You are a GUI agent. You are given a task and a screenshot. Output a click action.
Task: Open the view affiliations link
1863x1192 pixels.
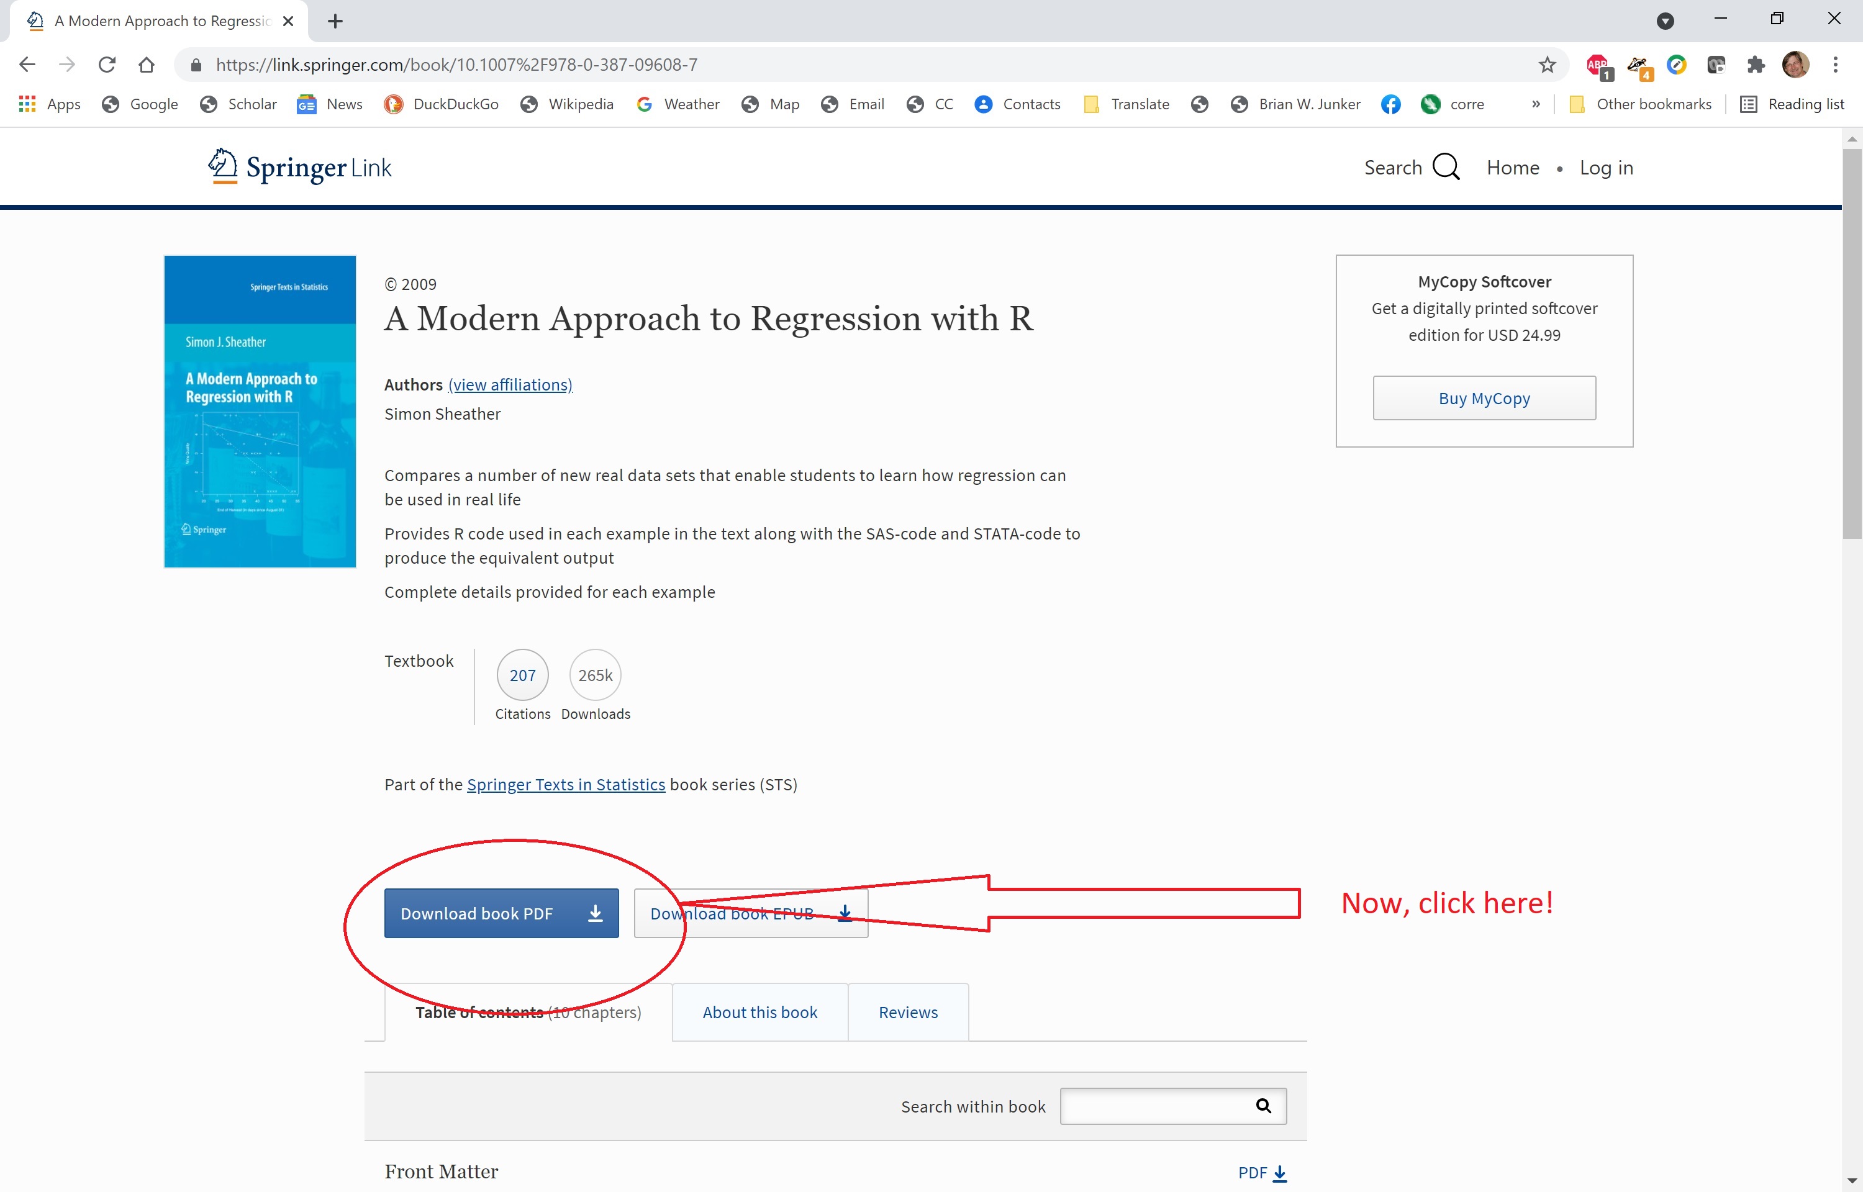510,385
